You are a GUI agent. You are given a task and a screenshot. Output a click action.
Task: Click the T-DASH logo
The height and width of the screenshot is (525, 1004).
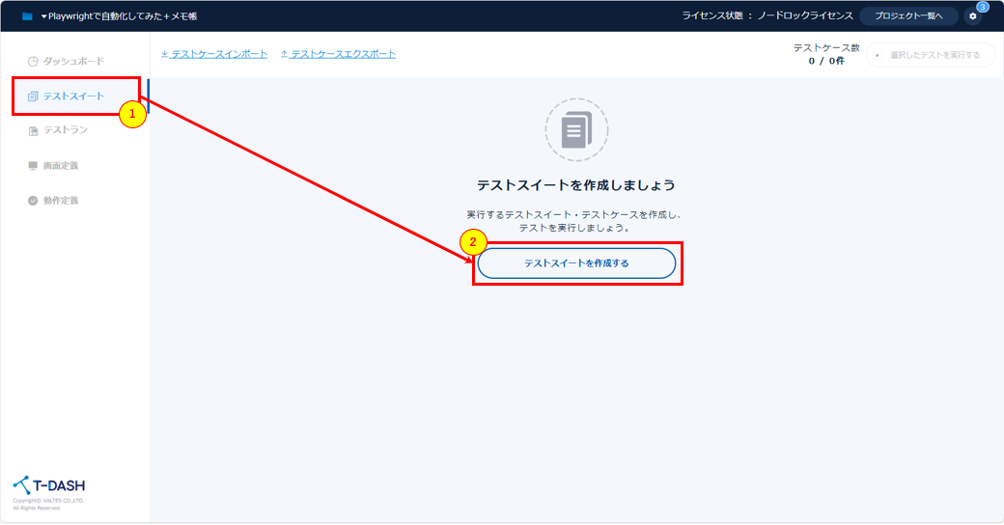click(x=49, y=485)
